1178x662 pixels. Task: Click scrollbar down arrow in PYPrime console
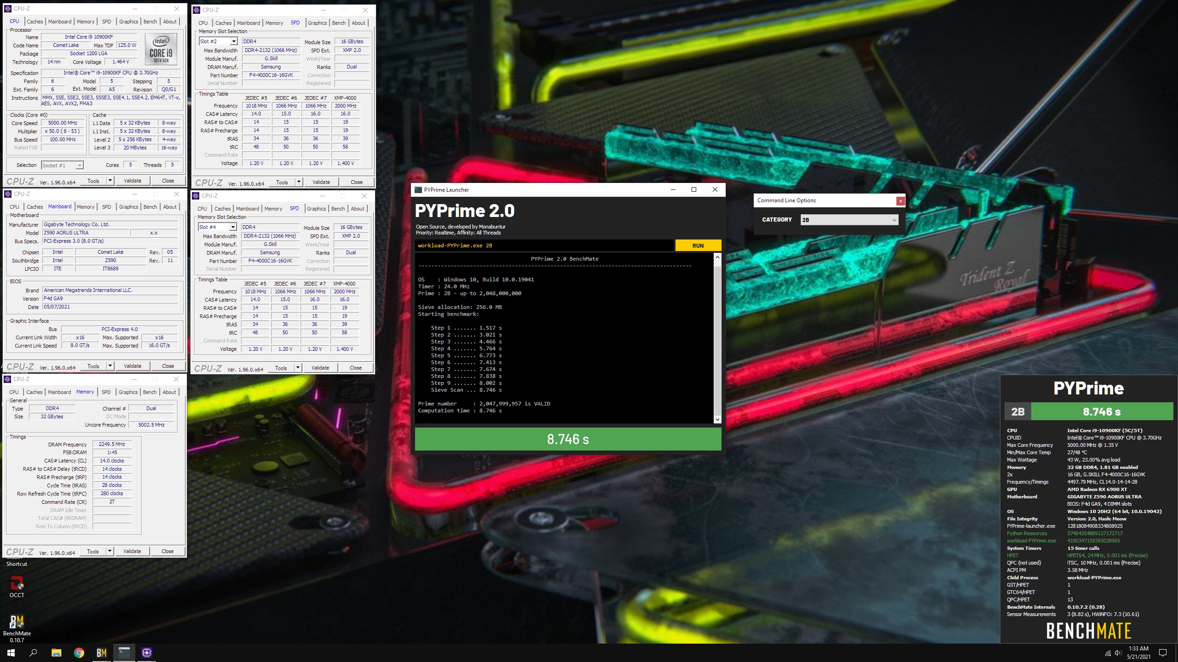tap(717, 419)
